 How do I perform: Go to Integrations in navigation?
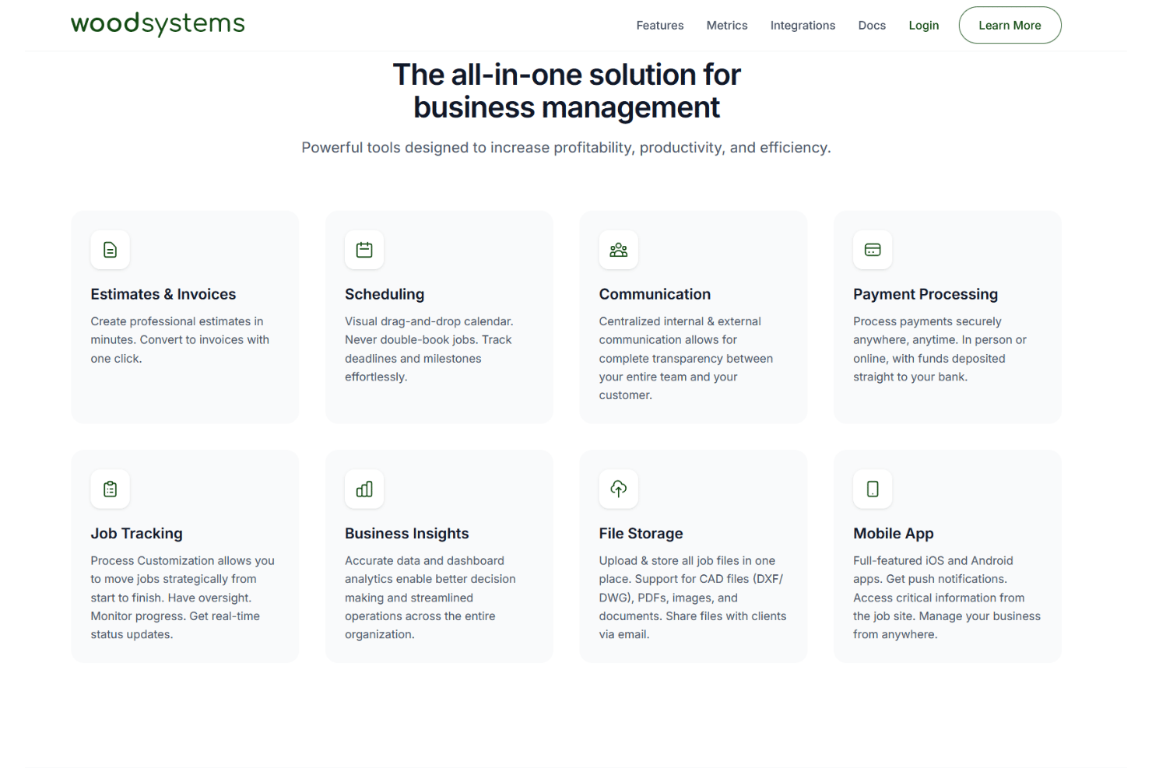click(x=803, y=26)
